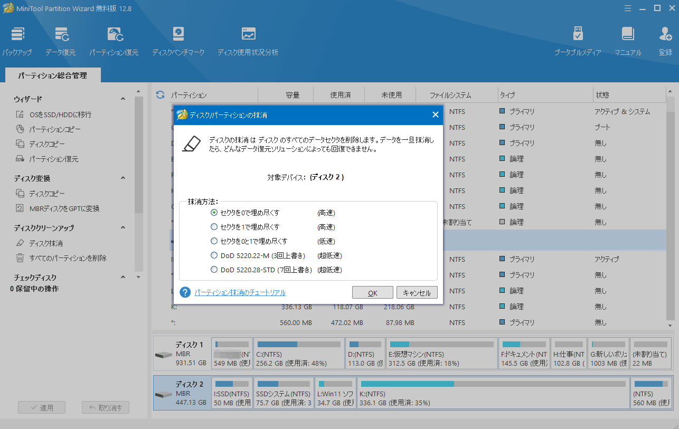Collapse the ウィザード section

123,99
